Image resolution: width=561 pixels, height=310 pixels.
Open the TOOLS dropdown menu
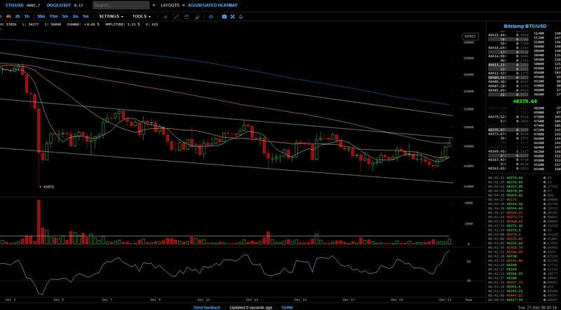[x=142, y=16]
